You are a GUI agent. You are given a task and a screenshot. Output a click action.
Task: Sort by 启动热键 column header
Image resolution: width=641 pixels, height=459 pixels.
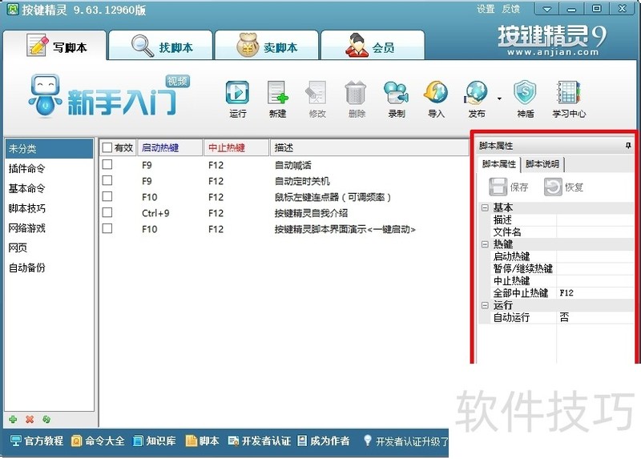point(170,147)
